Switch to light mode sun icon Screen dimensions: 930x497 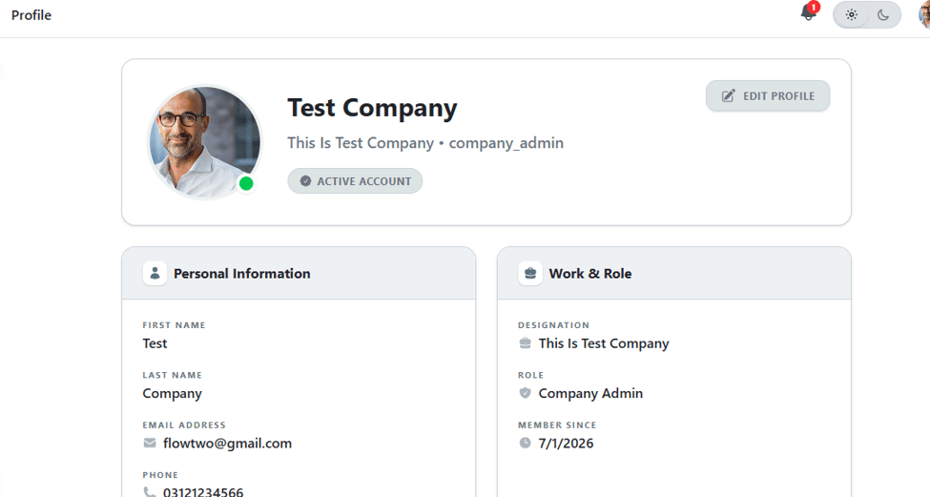coord(851,15)
